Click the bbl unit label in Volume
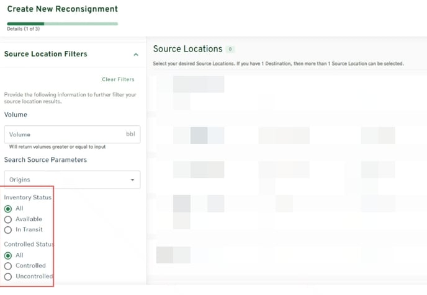Image resolution: width=427 pixels, height=295 pixels. 130,134
